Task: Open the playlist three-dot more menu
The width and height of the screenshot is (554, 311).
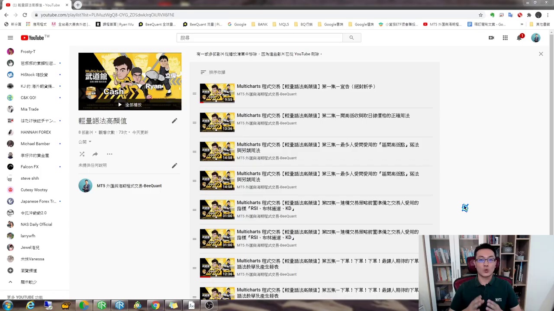Action: pyautogui.click(x=110, y=154)
